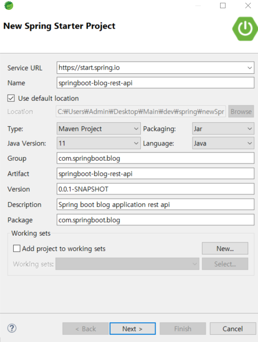The width and height of the screenshot is (258, 342).
Task: Open the disabled Working sets combo box
Action: tap(127, 264)
